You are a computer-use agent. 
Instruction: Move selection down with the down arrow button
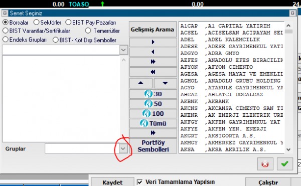(x=165, y=83)
